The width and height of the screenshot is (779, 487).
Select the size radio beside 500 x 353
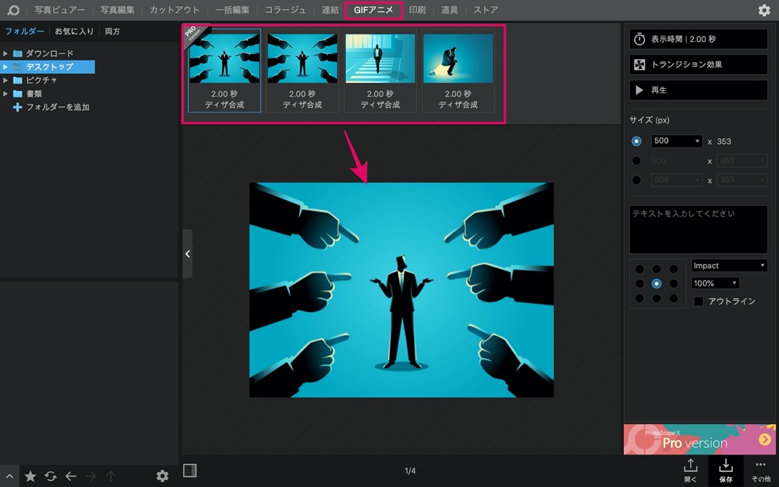pos(636,141)
